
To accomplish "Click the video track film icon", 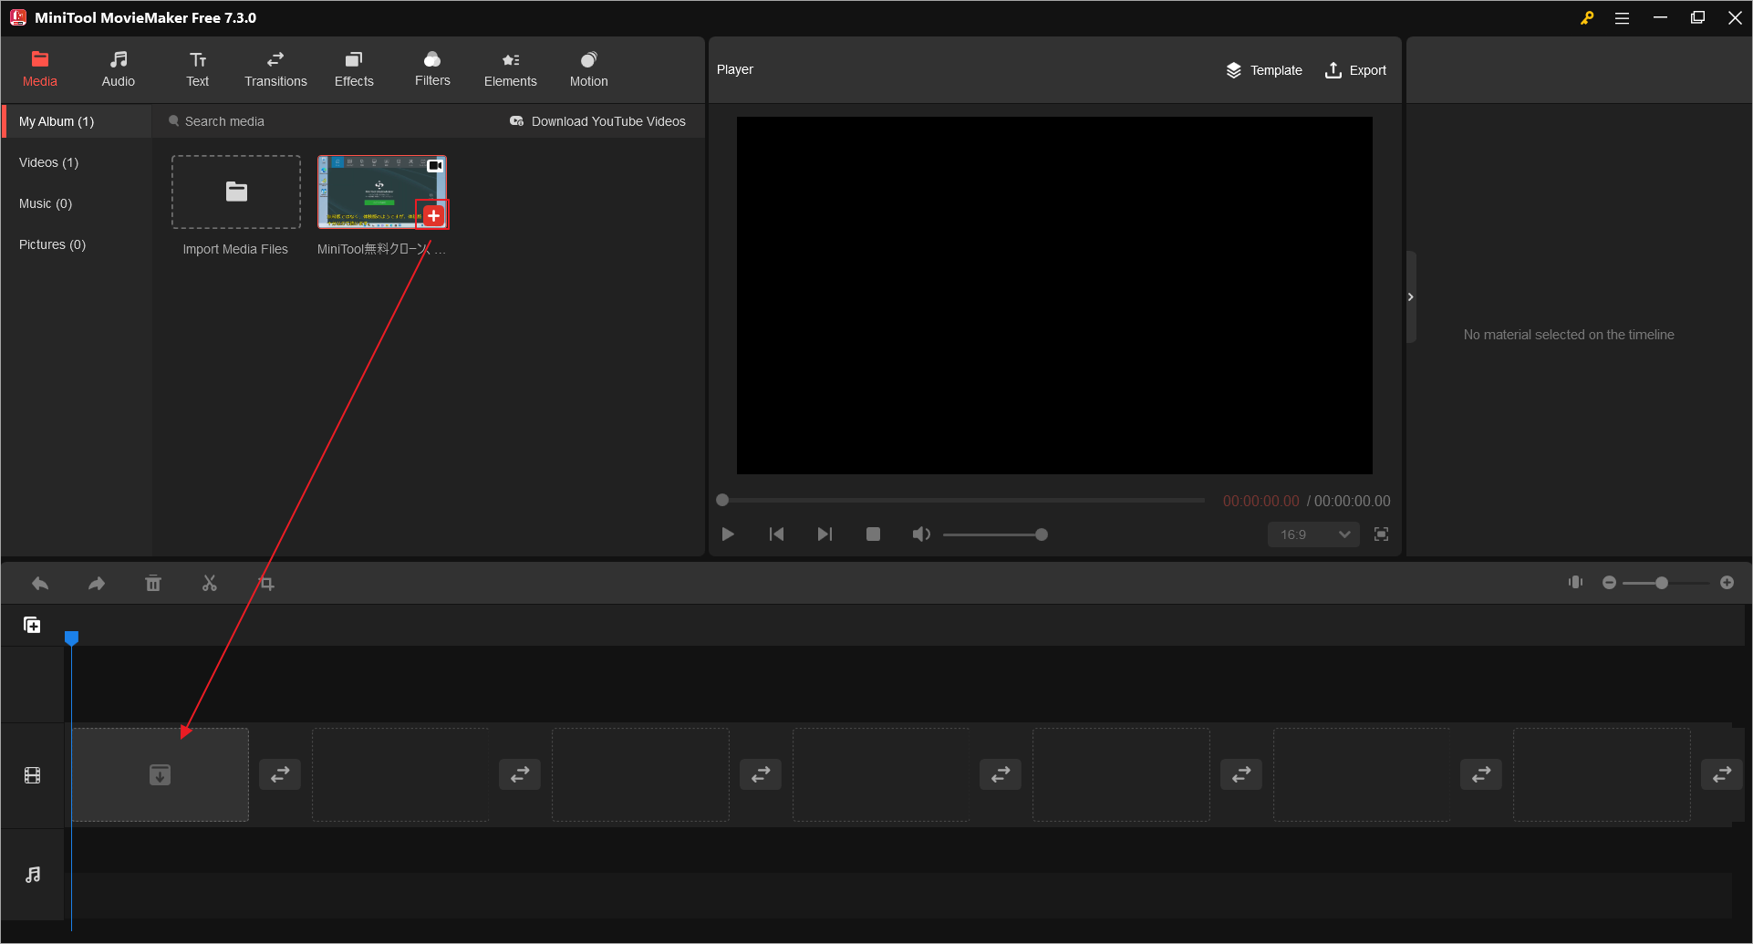I will (x=33, y=775).
